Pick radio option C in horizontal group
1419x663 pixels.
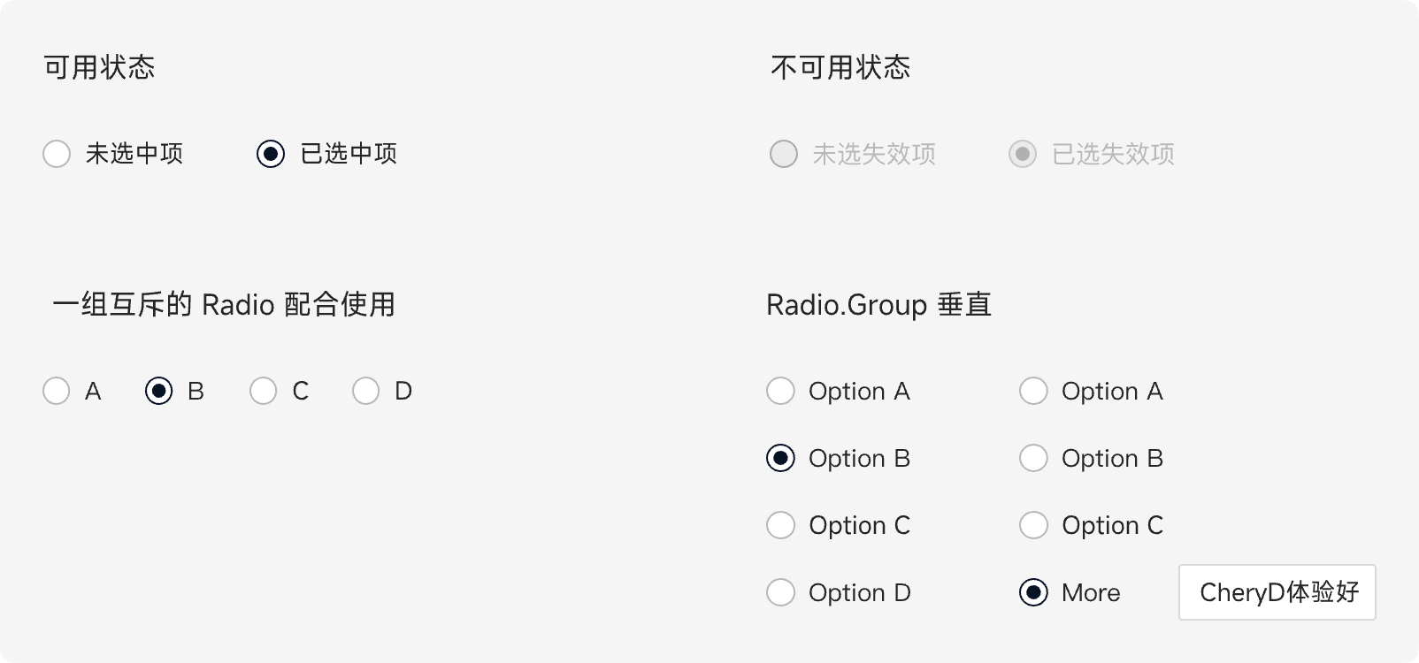coord(264,391)
